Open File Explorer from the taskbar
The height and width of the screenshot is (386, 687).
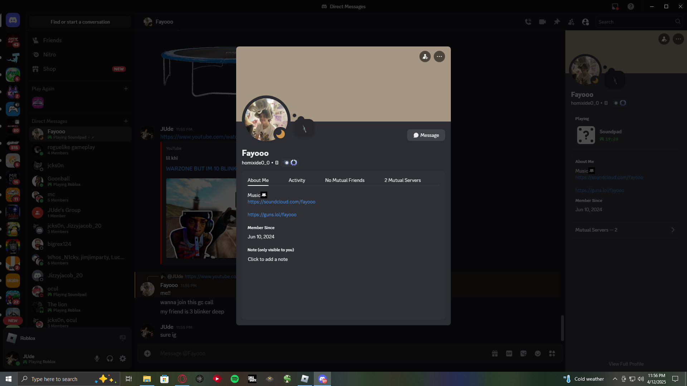click(147, 379)
